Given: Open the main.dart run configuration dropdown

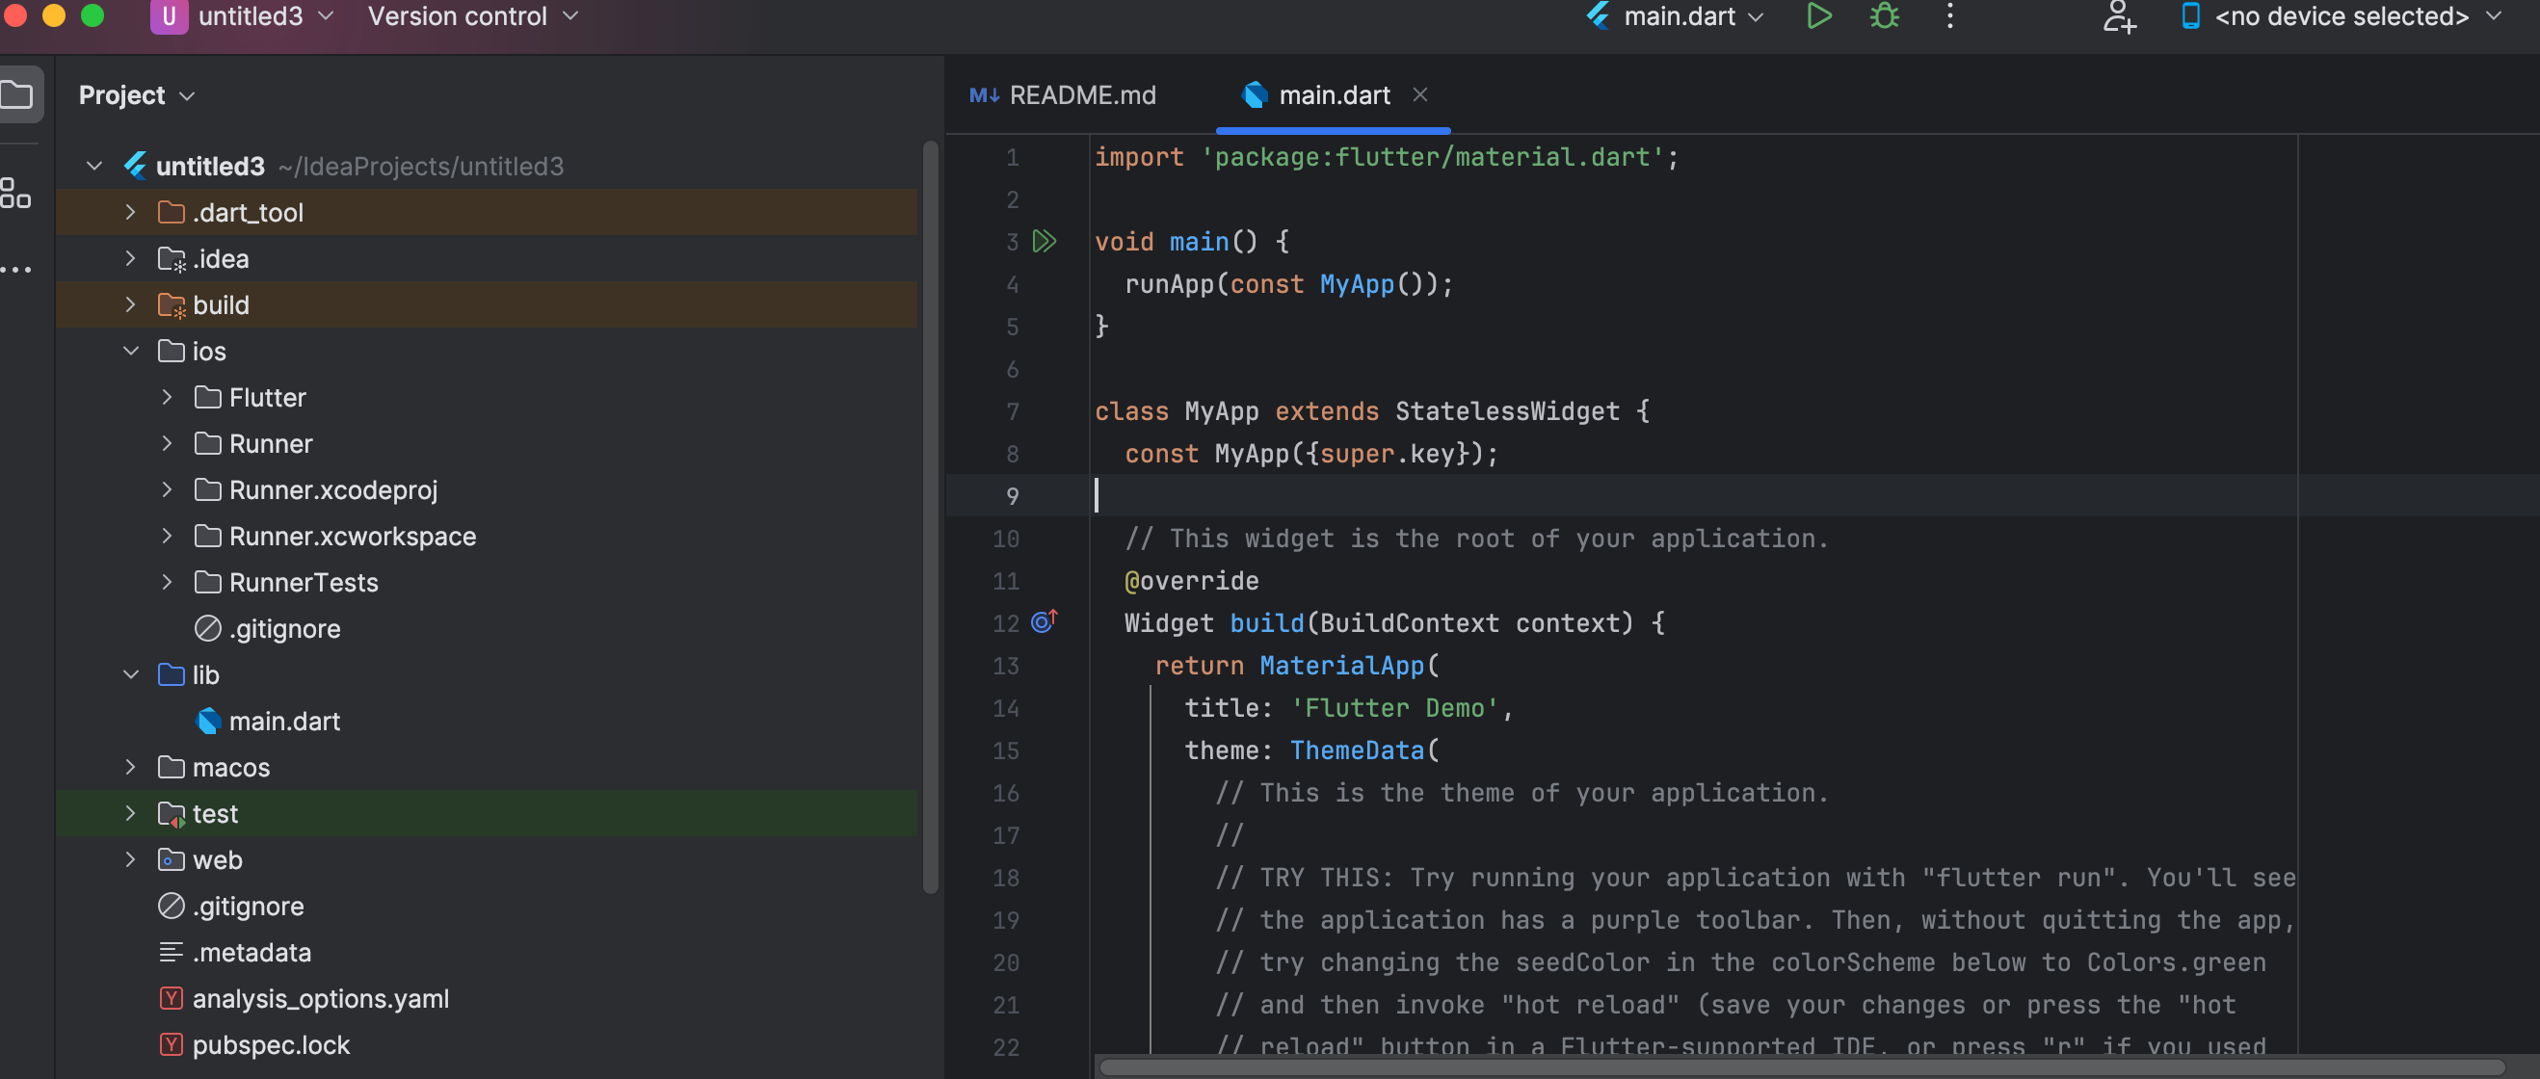Looking at the screenshot, I should click(1679, 16).
